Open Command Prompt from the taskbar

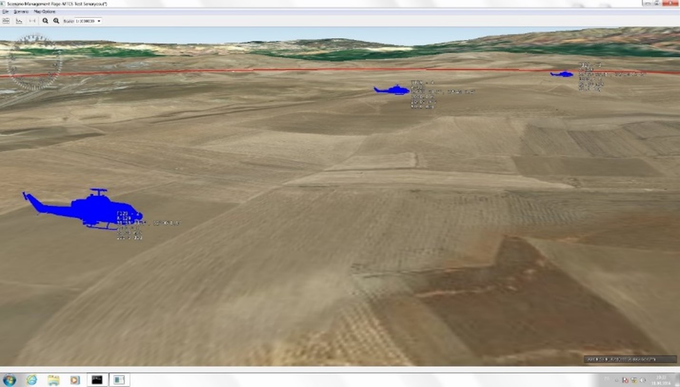[x=97, y=380]
